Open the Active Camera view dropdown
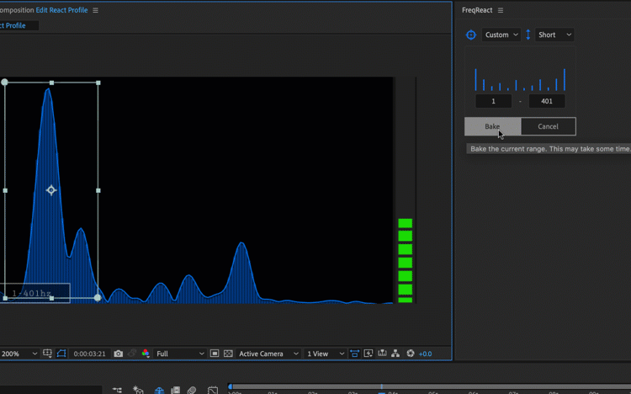This screenshot has width=631, height=394. 268,354
